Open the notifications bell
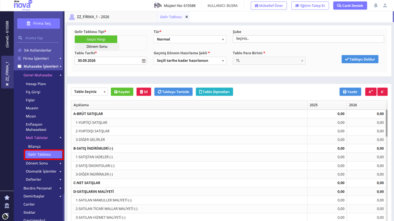 (x=376, y=5)
